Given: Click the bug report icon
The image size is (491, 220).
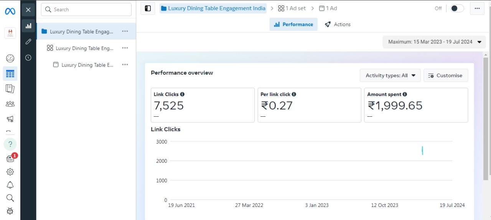Looking at the screenshot, I should [10, 211].
